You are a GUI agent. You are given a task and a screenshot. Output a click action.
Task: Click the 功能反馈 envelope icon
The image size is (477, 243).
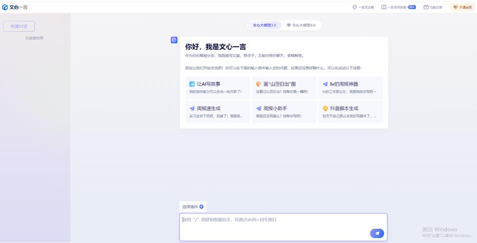pyautogui.click(x=426, y=7)
